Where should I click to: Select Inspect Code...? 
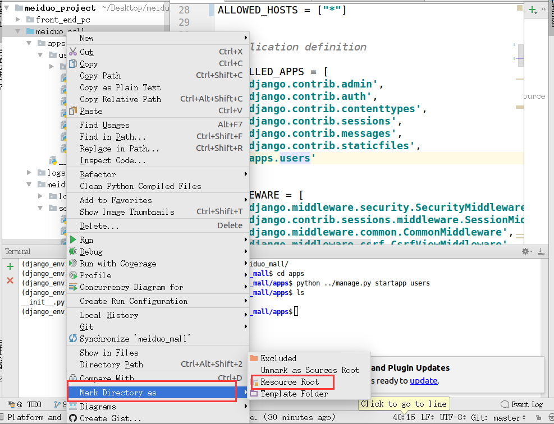[x=158, y=160]
